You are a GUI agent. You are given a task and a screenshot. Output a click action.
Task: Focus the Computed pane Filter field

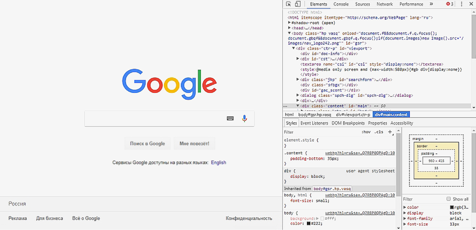423,199
